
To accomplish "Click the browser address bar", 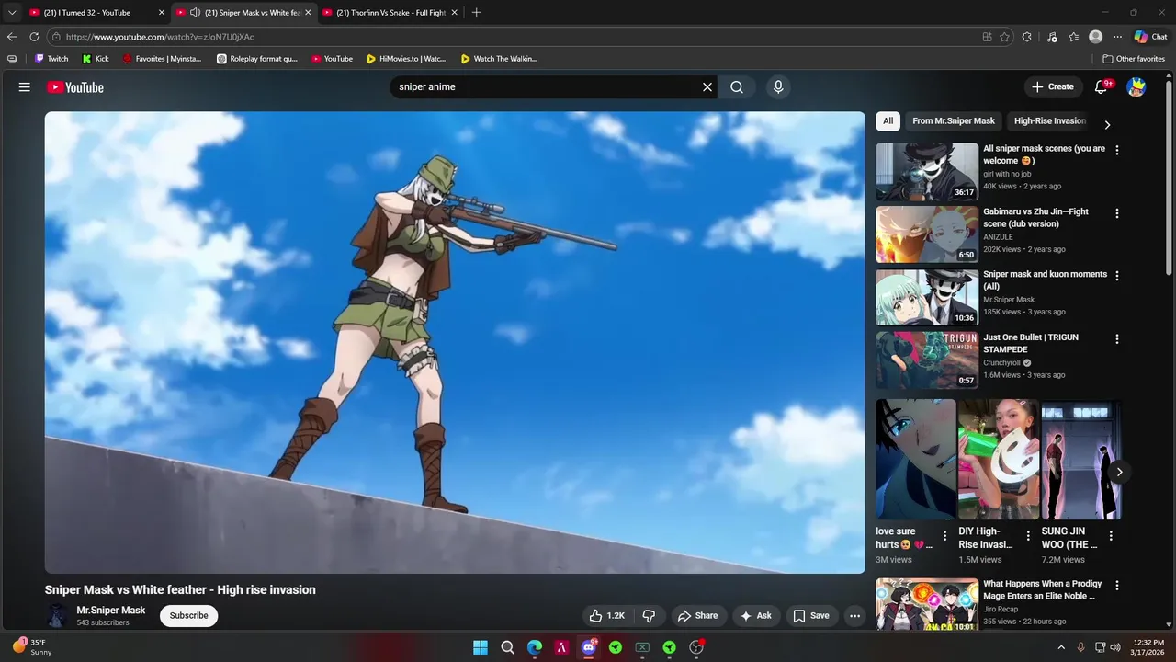I will (514, 37).
